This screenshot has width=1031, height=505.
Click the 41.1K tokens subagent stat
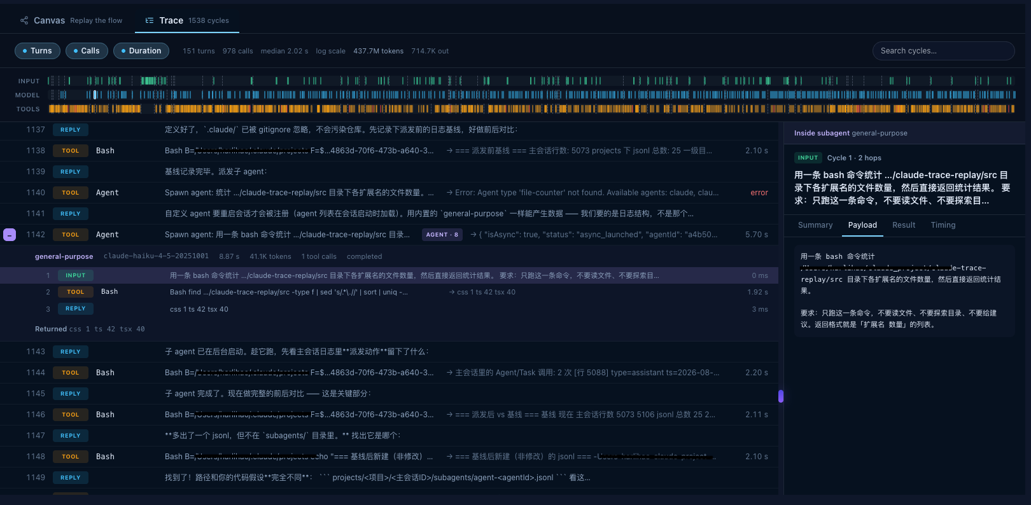pos(270,256)
